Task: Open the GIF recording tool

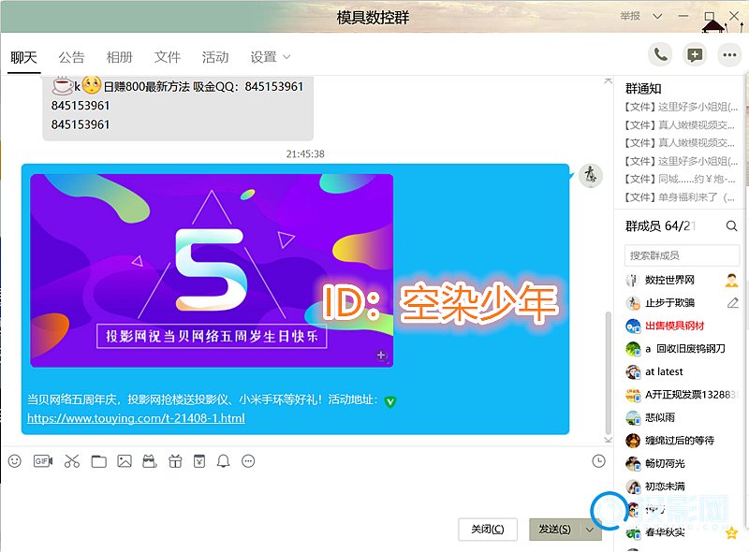Action: click(43, 461)
